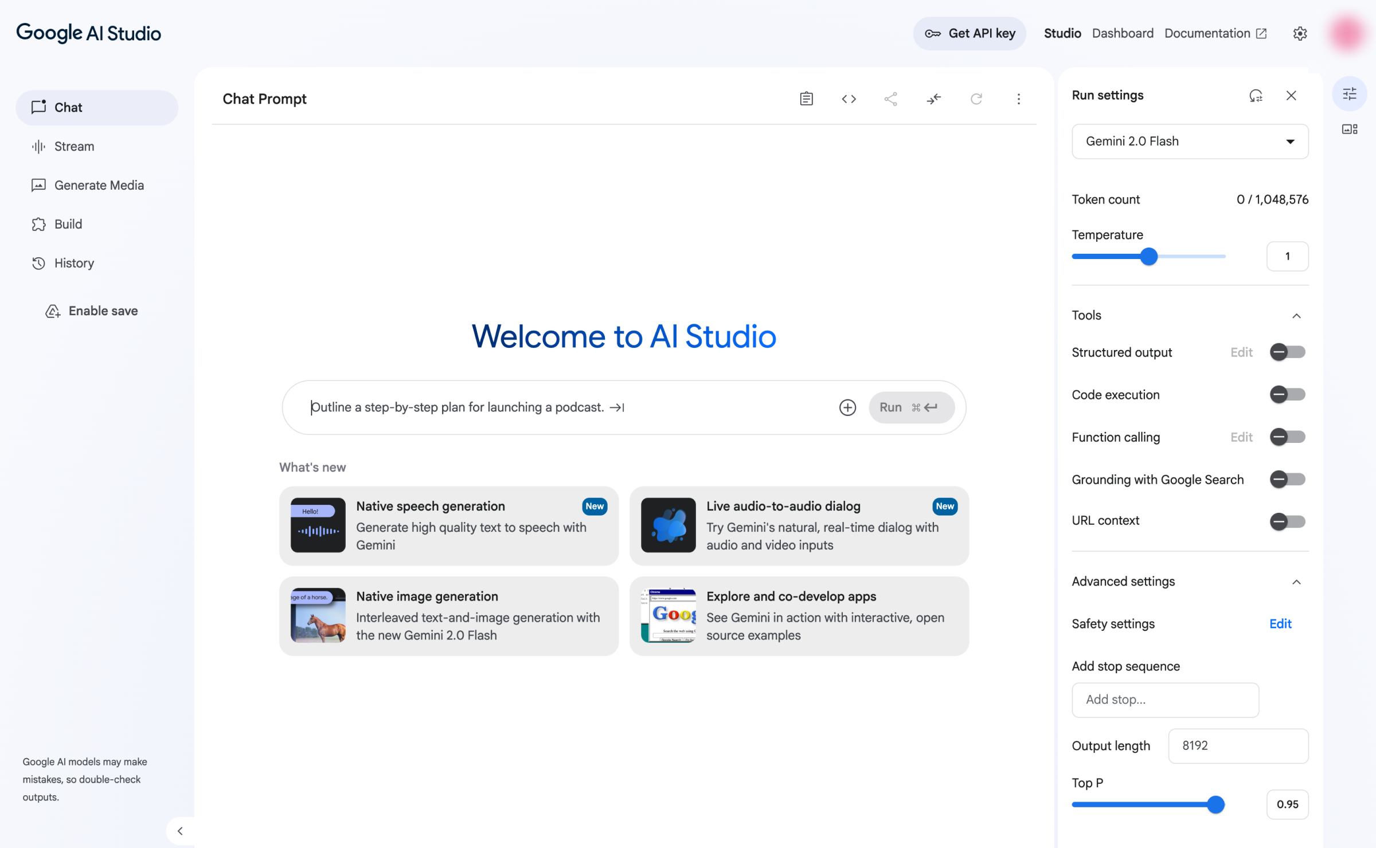Click the tab arrow icon after placeholder text
This screenshot has width=1376, height=848.
pyautogui.click(x=617, y=407)
